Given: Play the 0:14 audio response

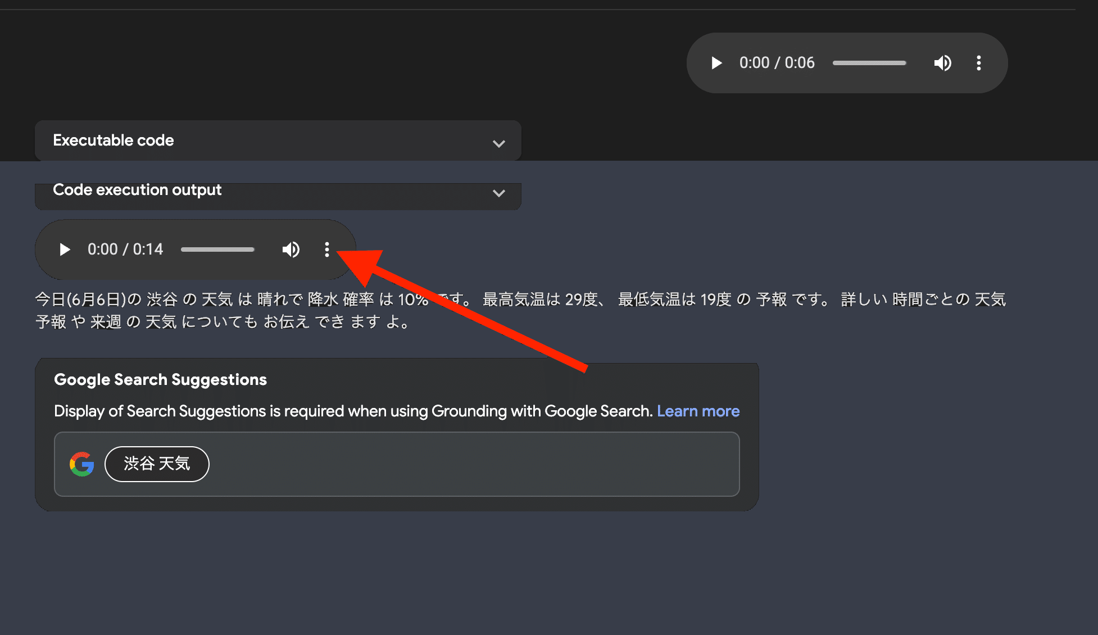Looking at the screenshot, I should pos(65,250).
